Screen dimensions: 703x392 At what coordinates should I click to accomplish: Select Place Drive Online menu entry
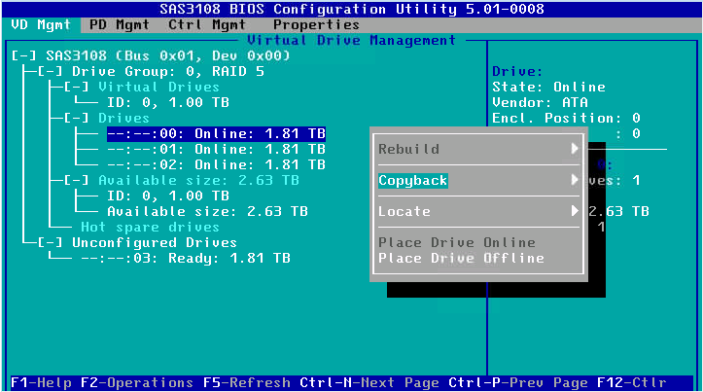click(457, 242)
